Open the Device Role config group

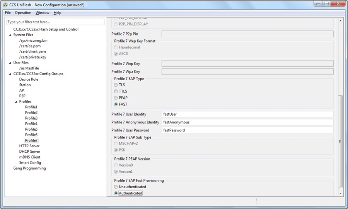pos(29,79)
